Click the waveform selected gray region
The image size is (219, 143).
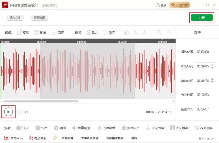[x=88, y=71]
